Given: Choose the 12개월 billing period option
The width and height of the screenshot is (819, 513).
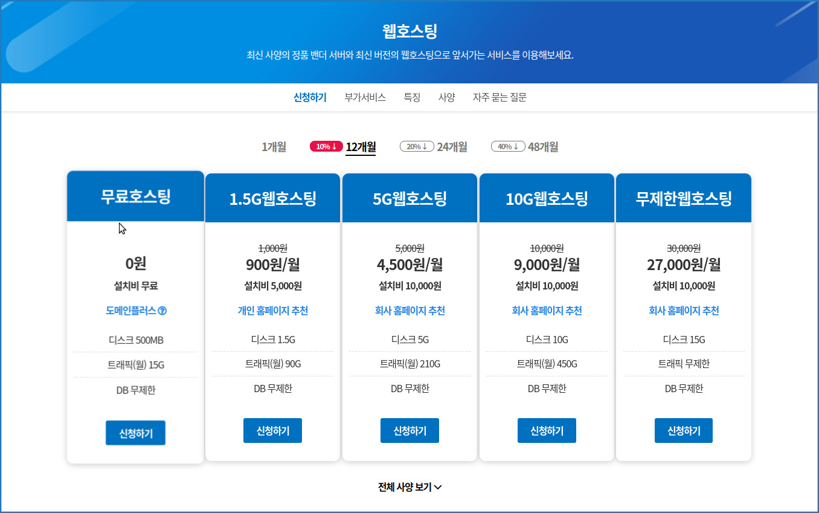Looking at the screenshot, I should click(361, 147).
